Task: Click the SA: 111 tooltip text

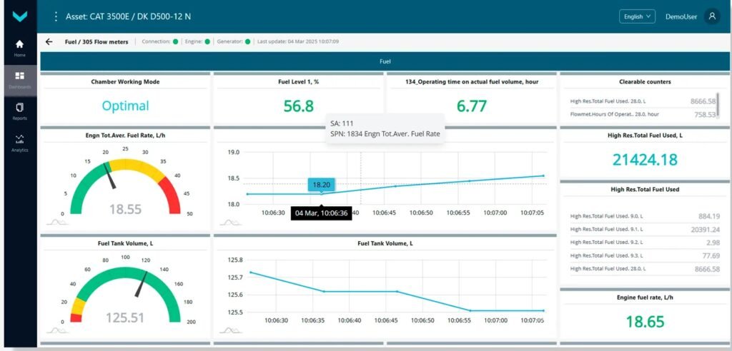Action: point(341,123)
